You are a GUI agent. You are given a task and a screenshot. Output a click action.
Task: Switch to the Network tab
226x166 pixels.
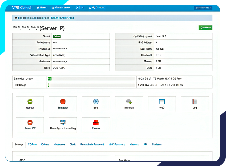pos(134,145)
